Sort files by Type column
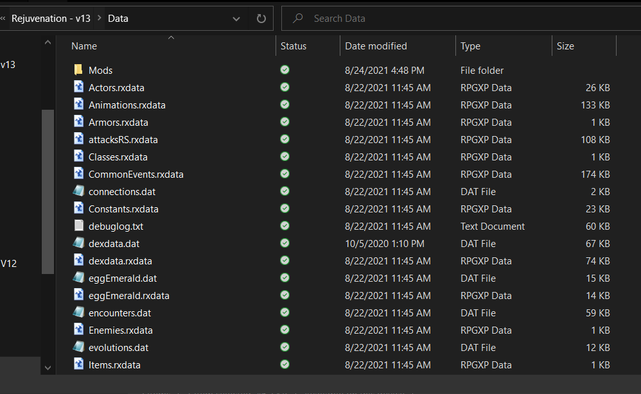Viewport: 641px width, 394px height. coord(470,46)
